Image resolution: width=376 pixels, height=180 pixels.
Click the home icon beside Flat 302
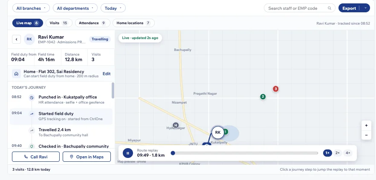point(16,74)
